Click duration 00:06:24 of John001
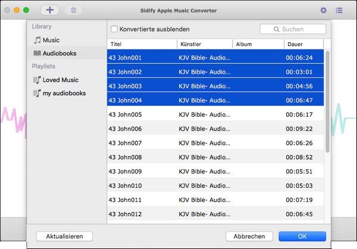The image size is (357, 249). click(299, 58)
